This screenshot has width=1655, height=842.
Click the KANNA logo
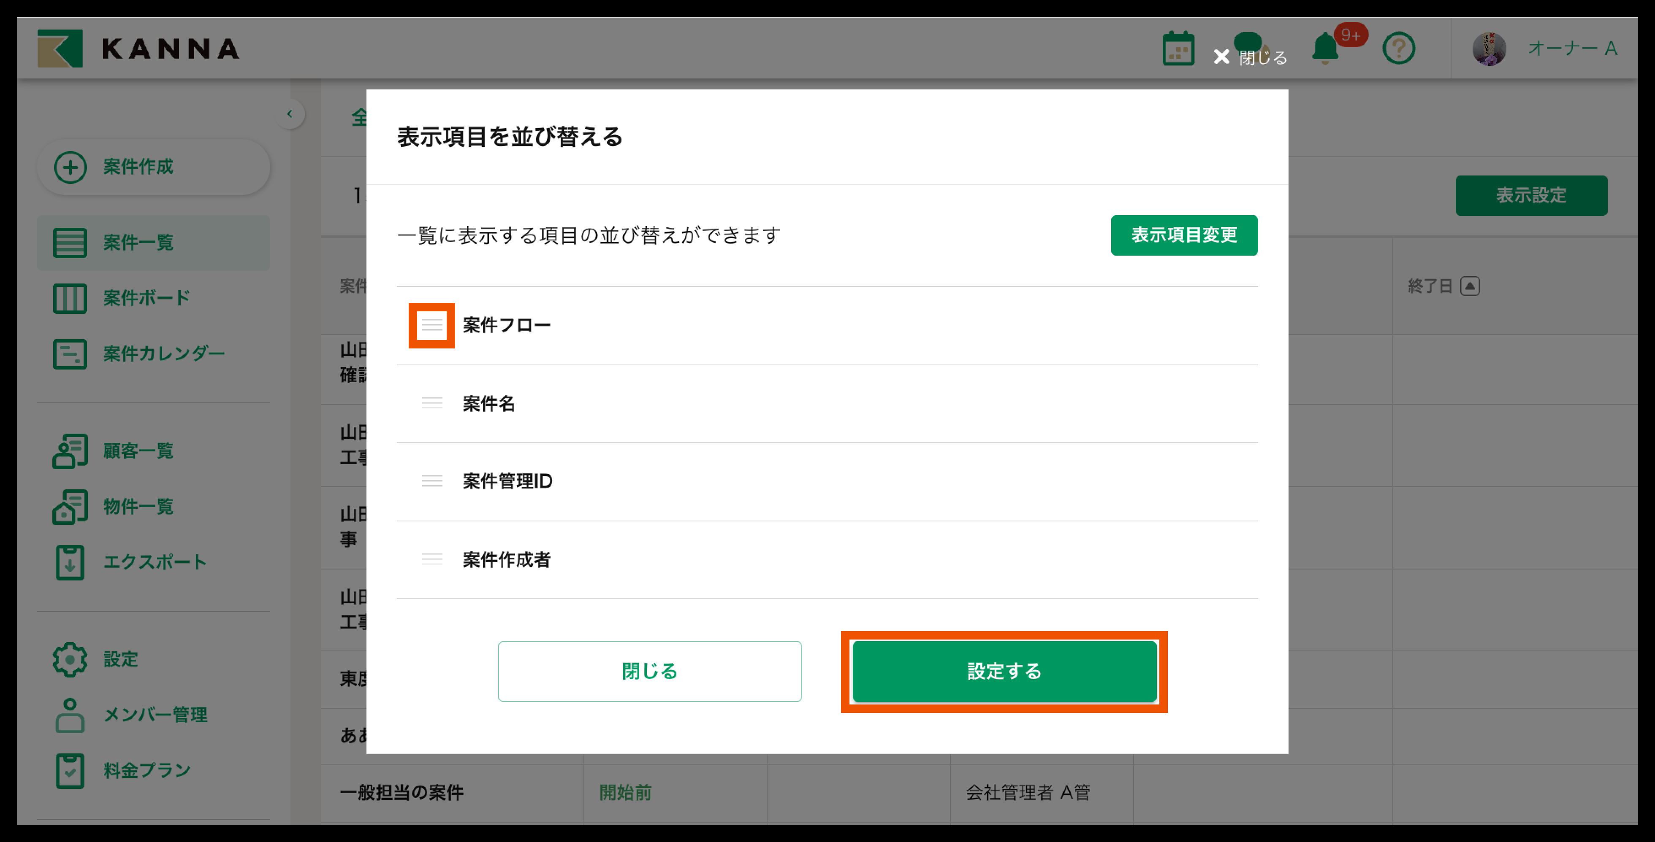click(138, 49)
